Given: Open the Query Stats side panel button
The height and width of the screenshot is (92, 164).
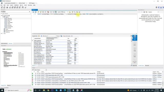Looking at the screenshot, I should pyautogui.click(x=135, y=55).
